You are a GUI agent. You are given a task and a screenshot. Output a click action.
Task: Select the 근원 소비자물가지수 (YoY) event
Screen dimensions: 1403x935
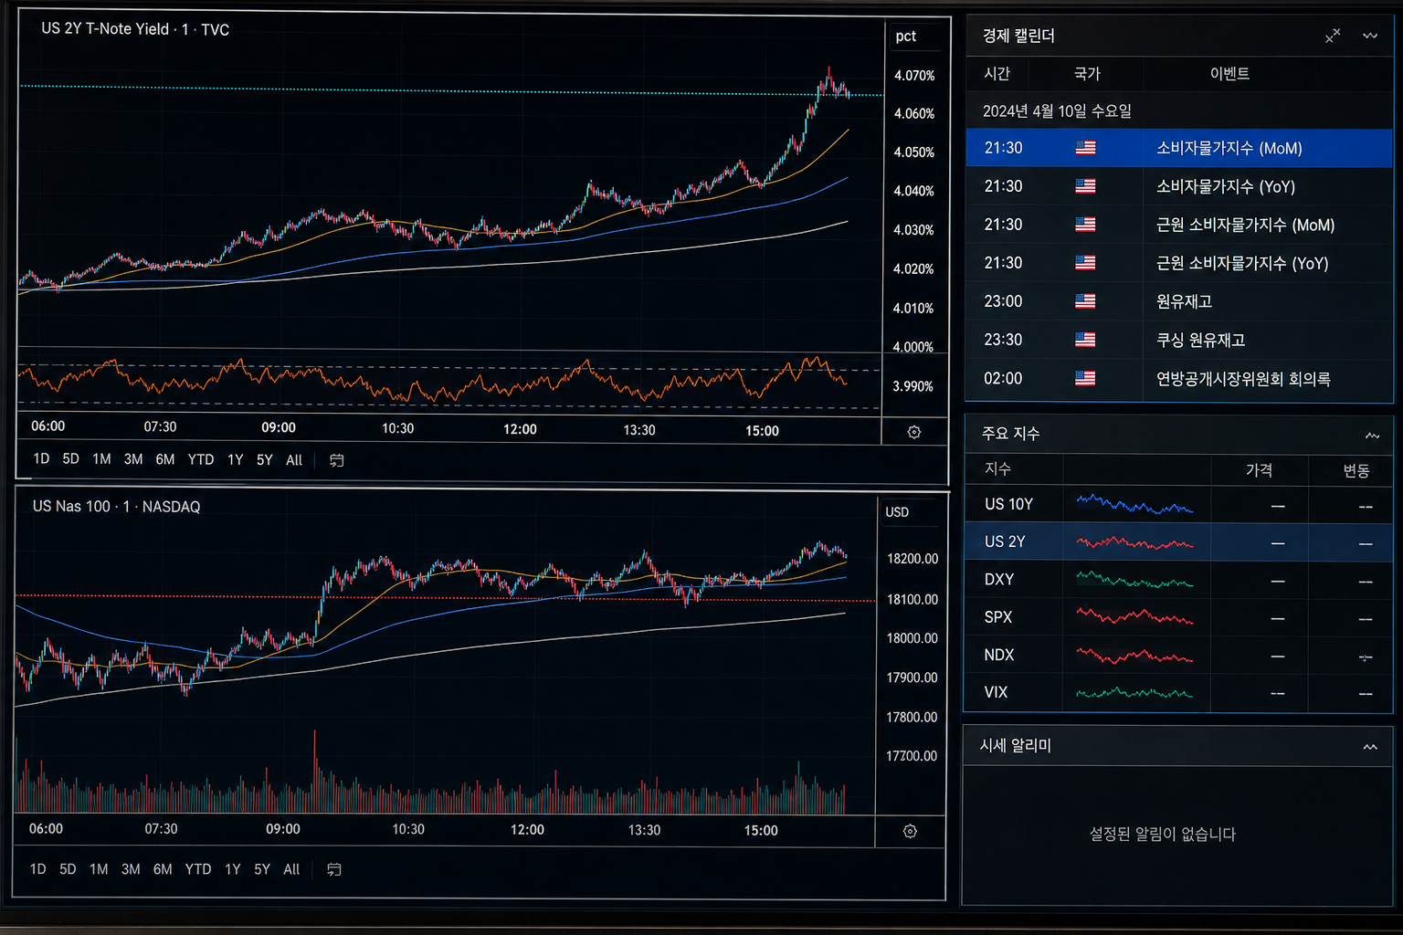1179,263
